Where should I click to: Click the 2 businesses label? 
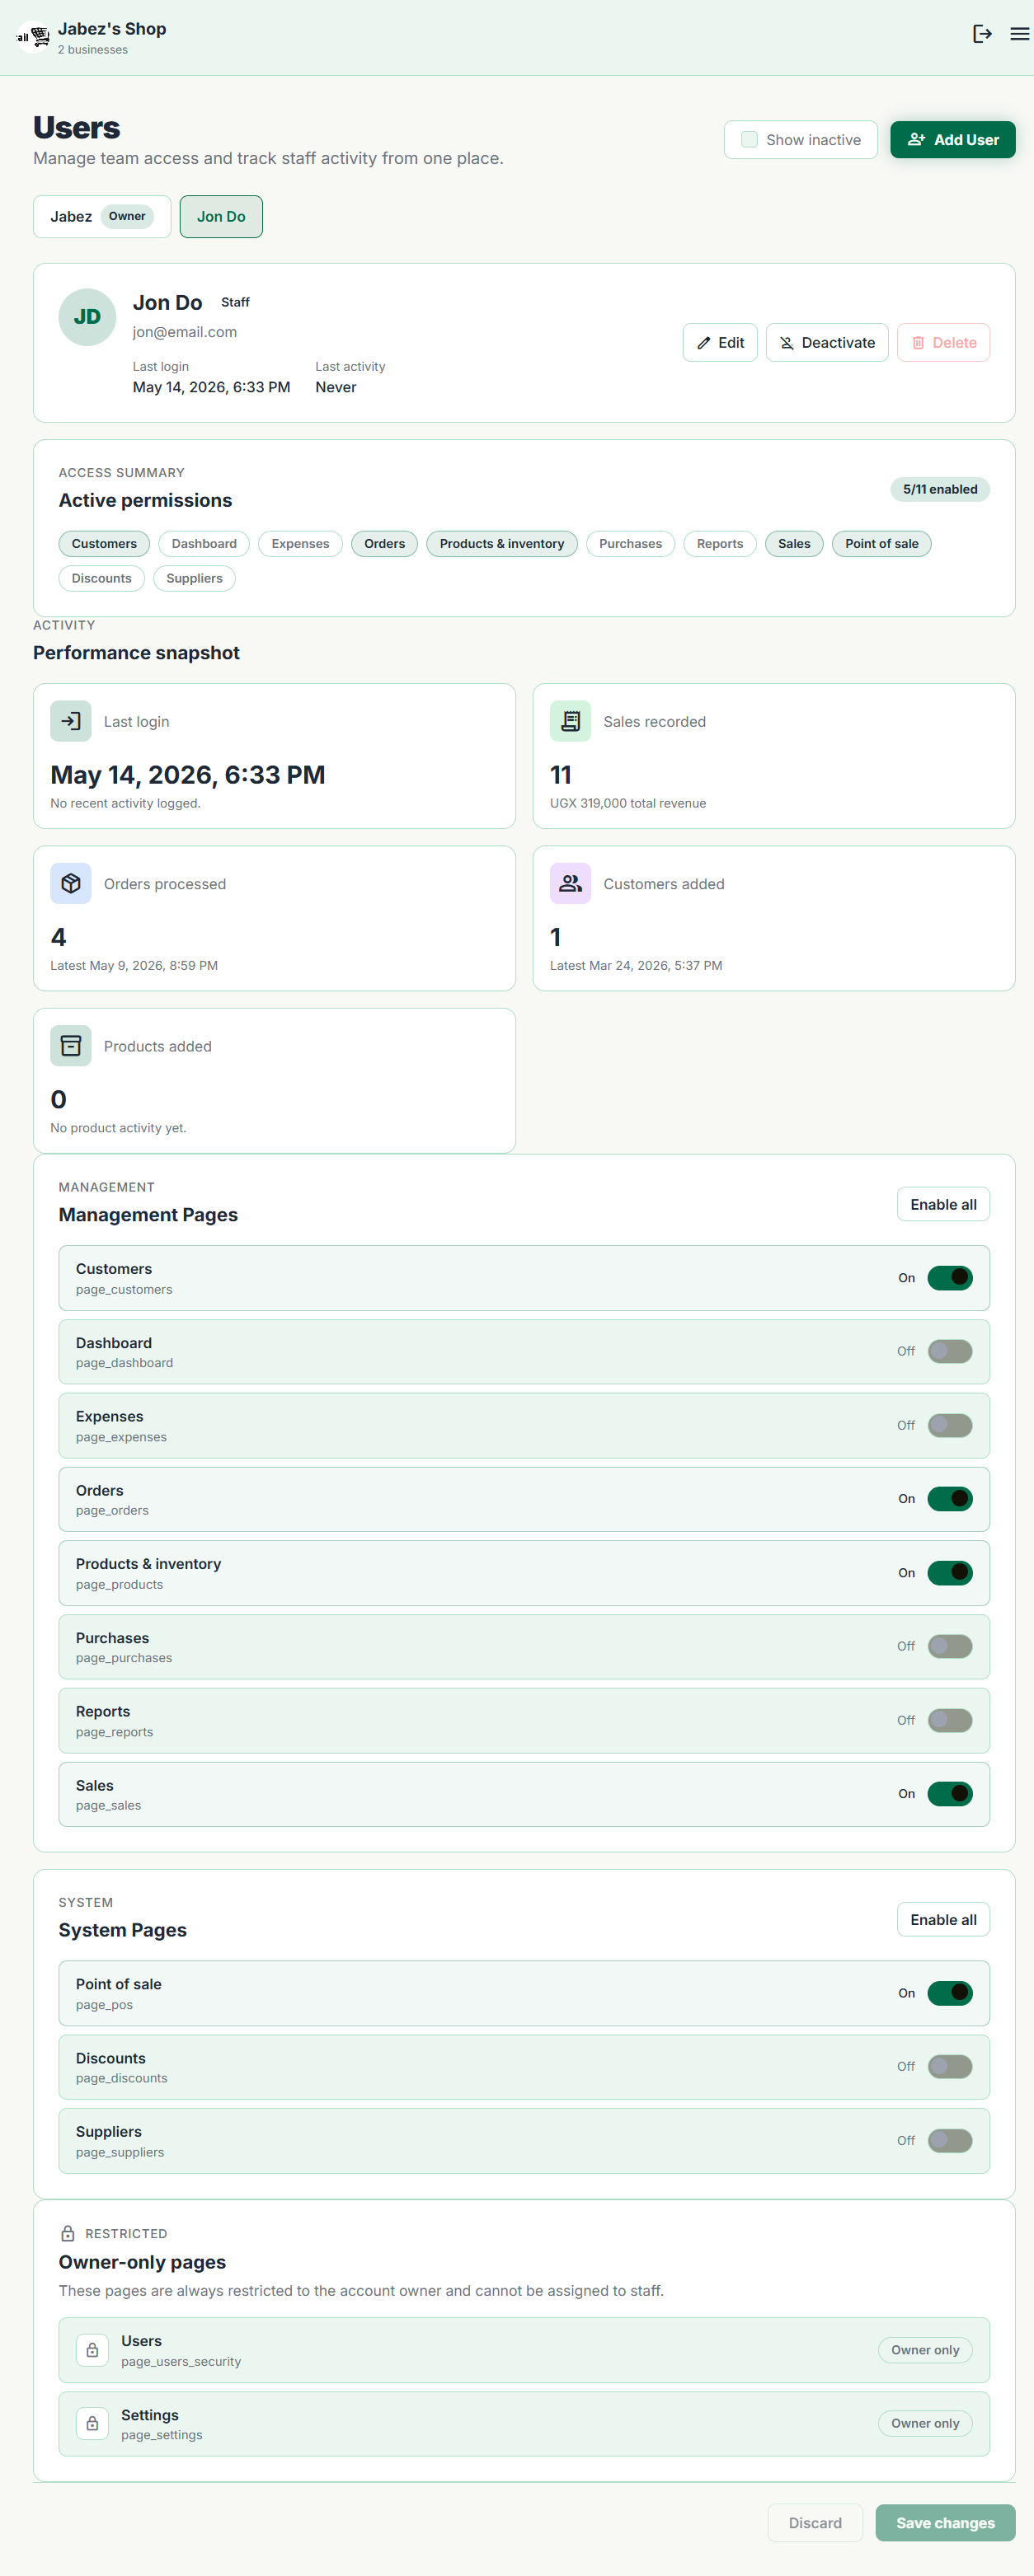pos(92,50)
